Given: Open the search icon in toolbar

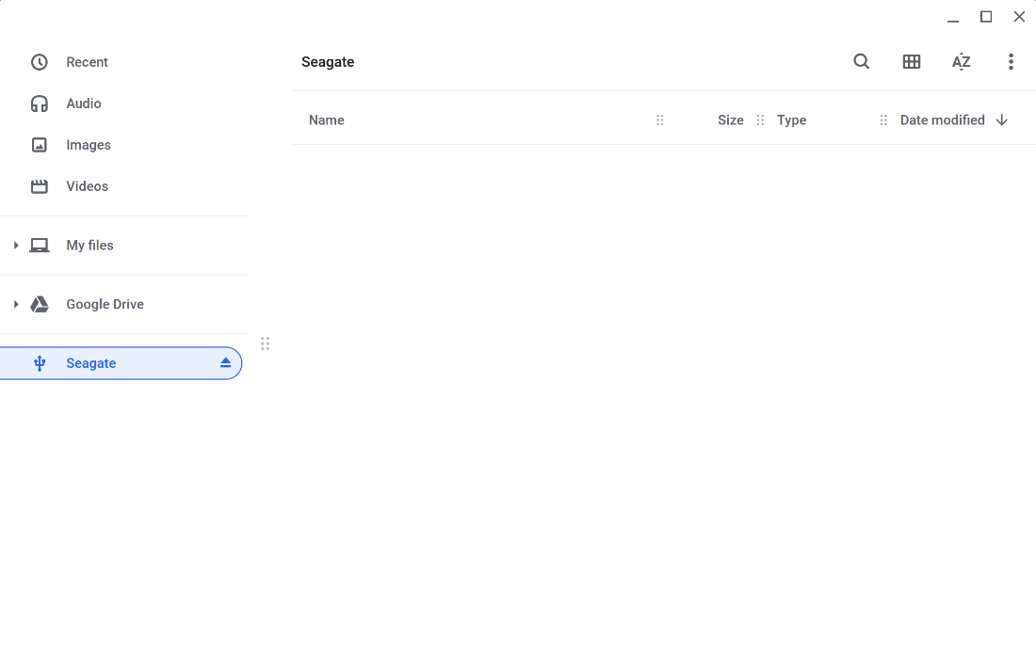Looking at the screenshot, I should 861,62.
